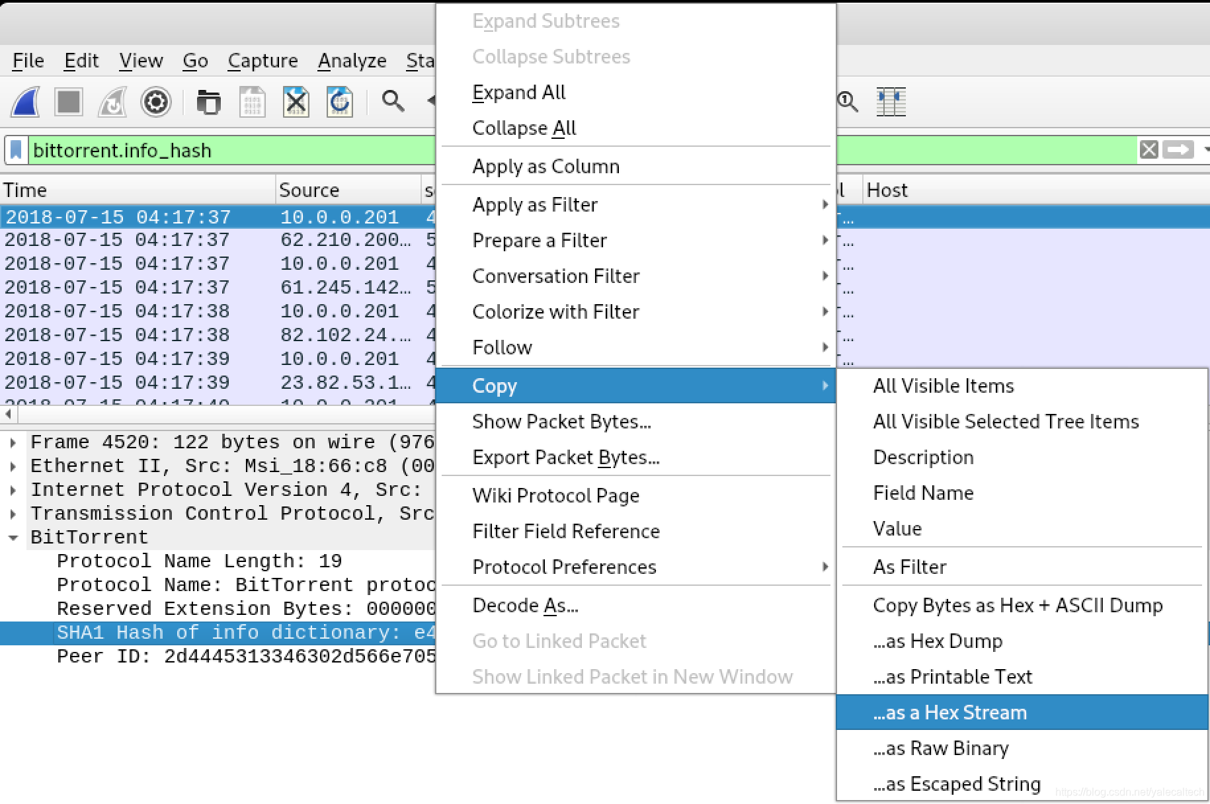Open capture options gear icon

(x=156, y=102)
